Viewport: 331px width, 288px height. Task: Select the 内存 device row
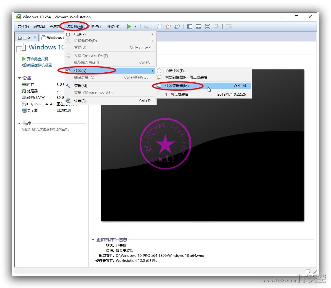[43, 84]
